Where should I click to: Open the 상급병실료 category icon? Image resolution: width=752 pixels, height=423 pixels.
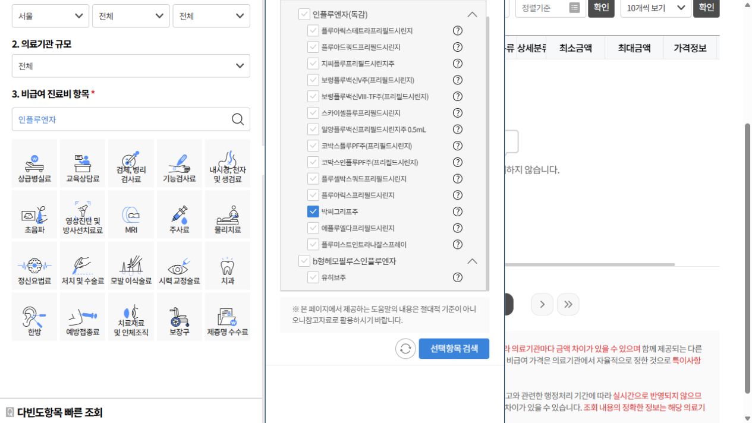[x=34, y=163]
